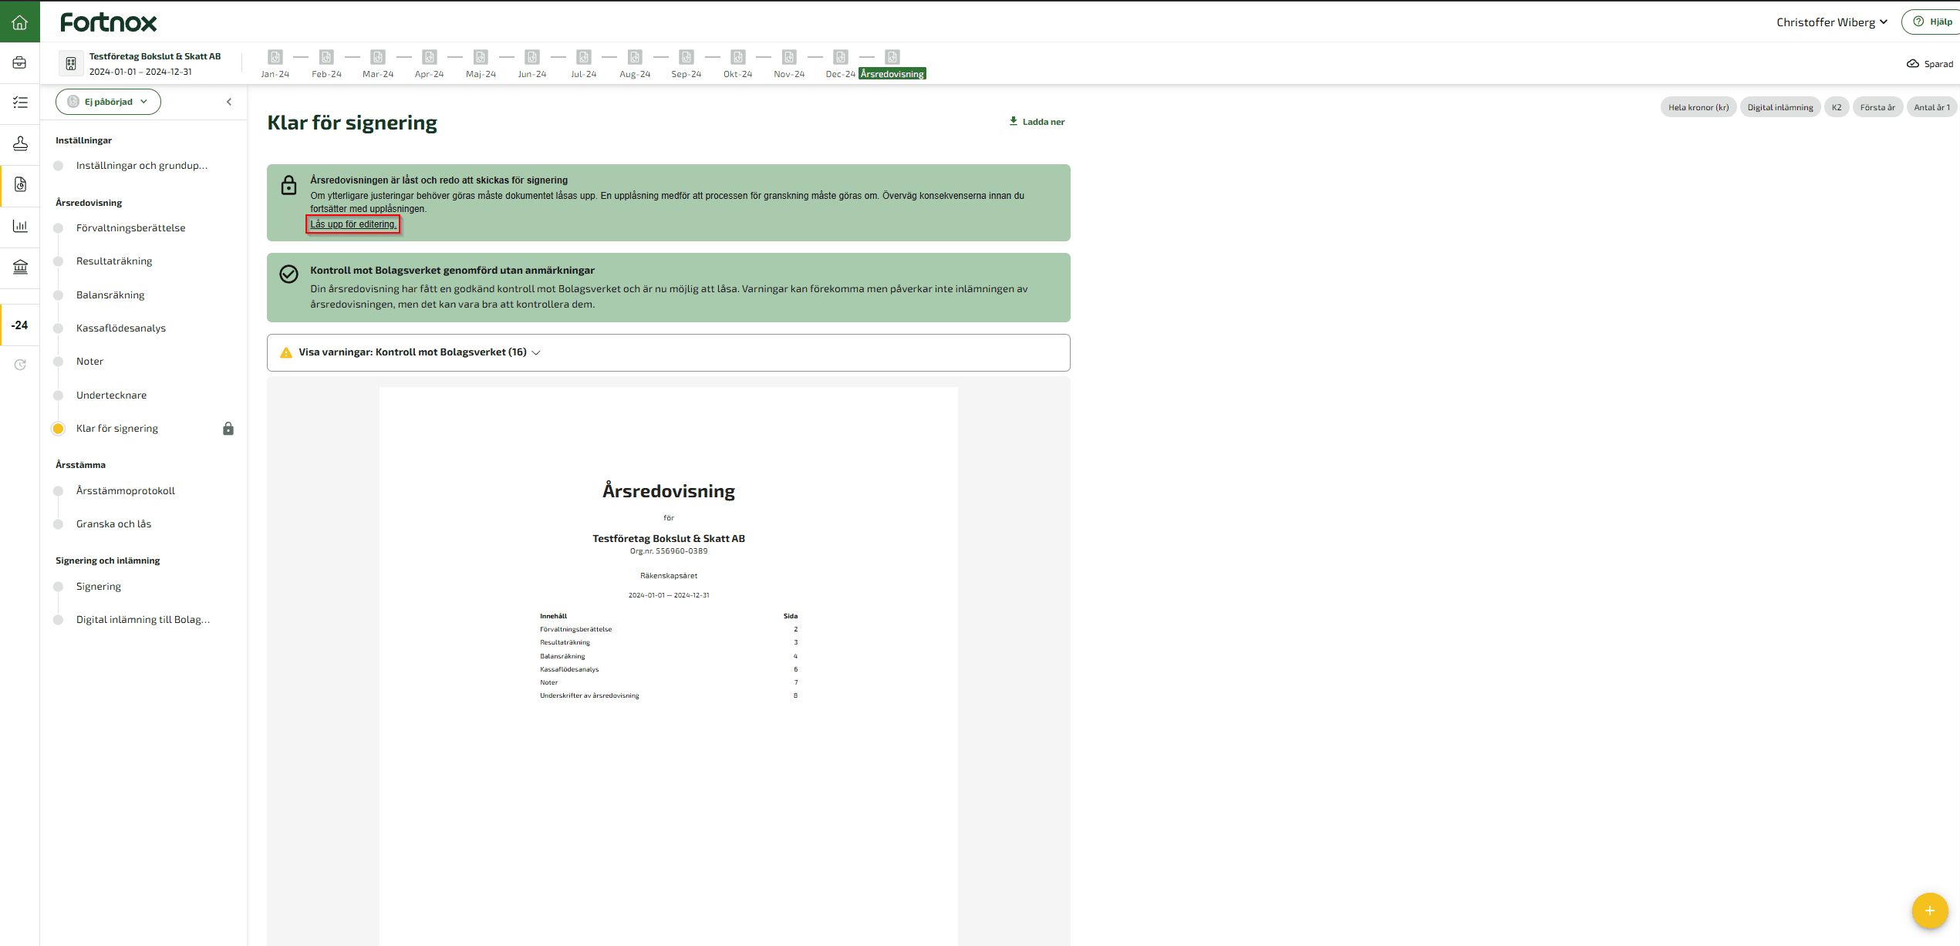Open Christoffer Wiberg user menu
The width and height of the screenshot is (1960, 946).
tap(1832, 22)
